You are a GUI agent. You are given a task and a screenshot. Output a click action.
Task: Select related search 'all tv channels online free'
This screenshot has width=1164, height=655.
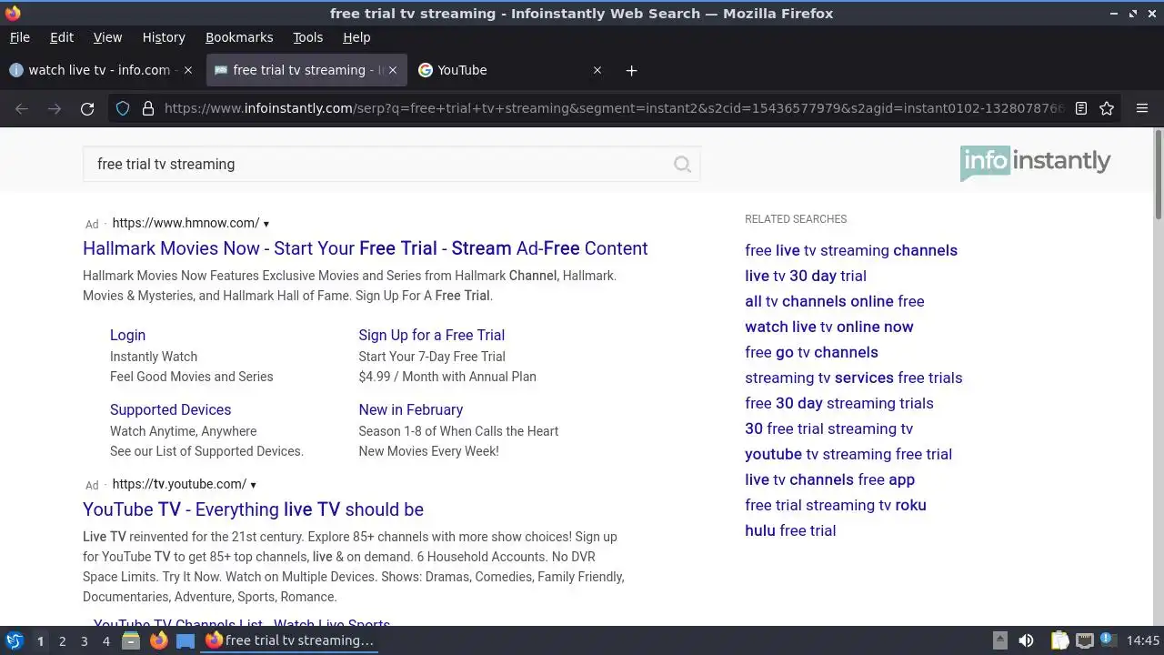(x=834, y=301)
